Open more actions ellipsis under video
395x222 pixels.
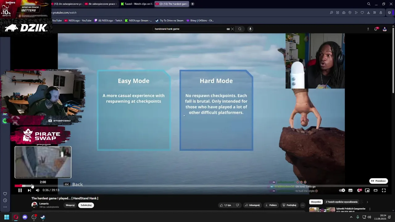(303, 205)
